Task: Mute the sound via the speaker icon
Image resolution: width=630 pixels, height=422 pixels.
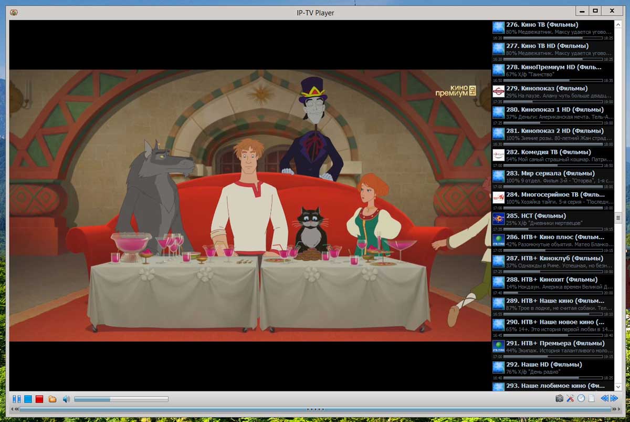Action: point(66,399)
